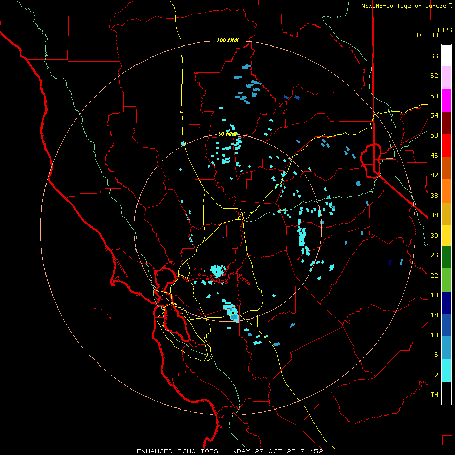Image resolution: width=455 pixels, height=455 pixels.
Task: Click the "34" legend label
Action: [434, 215]
